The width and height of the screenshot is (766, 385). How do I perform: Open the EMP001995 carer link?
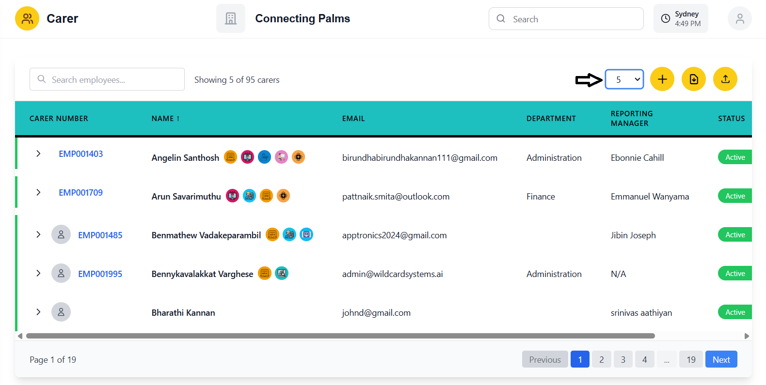[100, 274]
